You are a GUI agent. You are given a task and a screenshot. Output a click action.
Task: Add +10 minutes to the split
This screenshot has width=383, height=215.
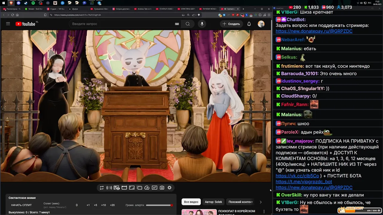click(104, 205)
